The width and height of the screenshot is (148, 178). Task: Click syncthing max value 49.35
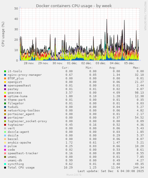[x=139, y=164]
